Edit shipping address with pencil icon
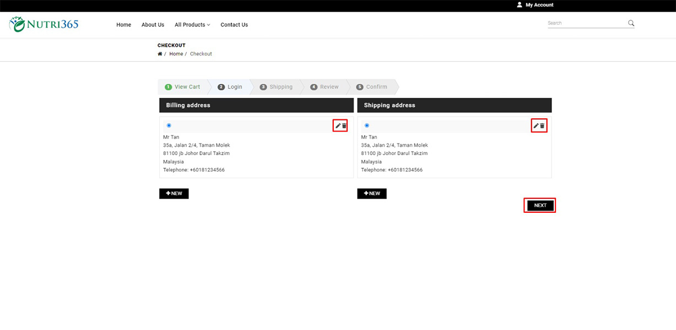The width and height of the screenshot is (676, 330). tap(536, 126)
